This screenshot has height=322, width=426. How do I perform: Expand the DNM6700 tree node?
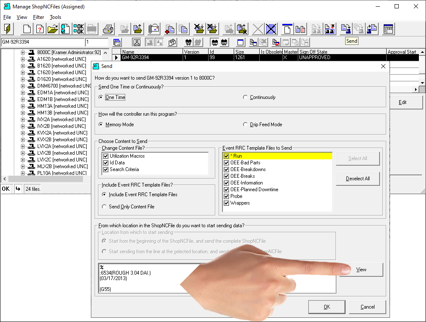pos(23,86)
